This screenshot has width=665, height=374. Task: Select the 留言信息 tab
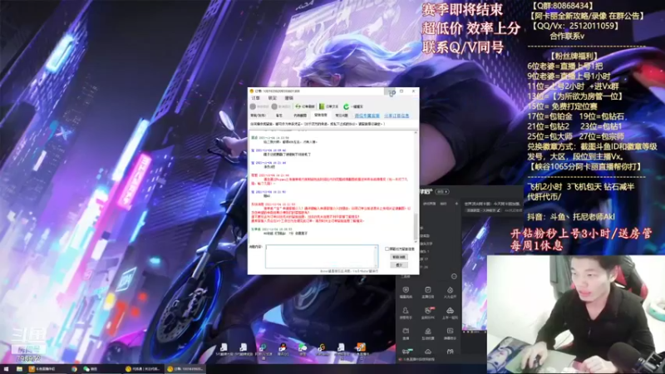[x=321, y=116]
